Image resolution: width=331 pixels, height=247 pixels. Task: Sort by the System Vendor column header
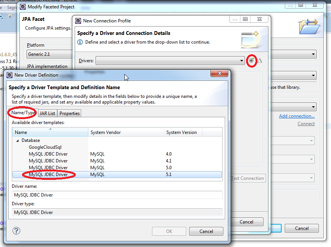point(126,132)
